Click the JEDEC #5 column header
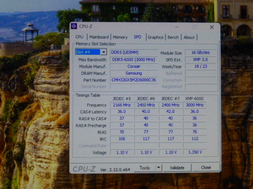The image size is (253, 189). (122, 98)
